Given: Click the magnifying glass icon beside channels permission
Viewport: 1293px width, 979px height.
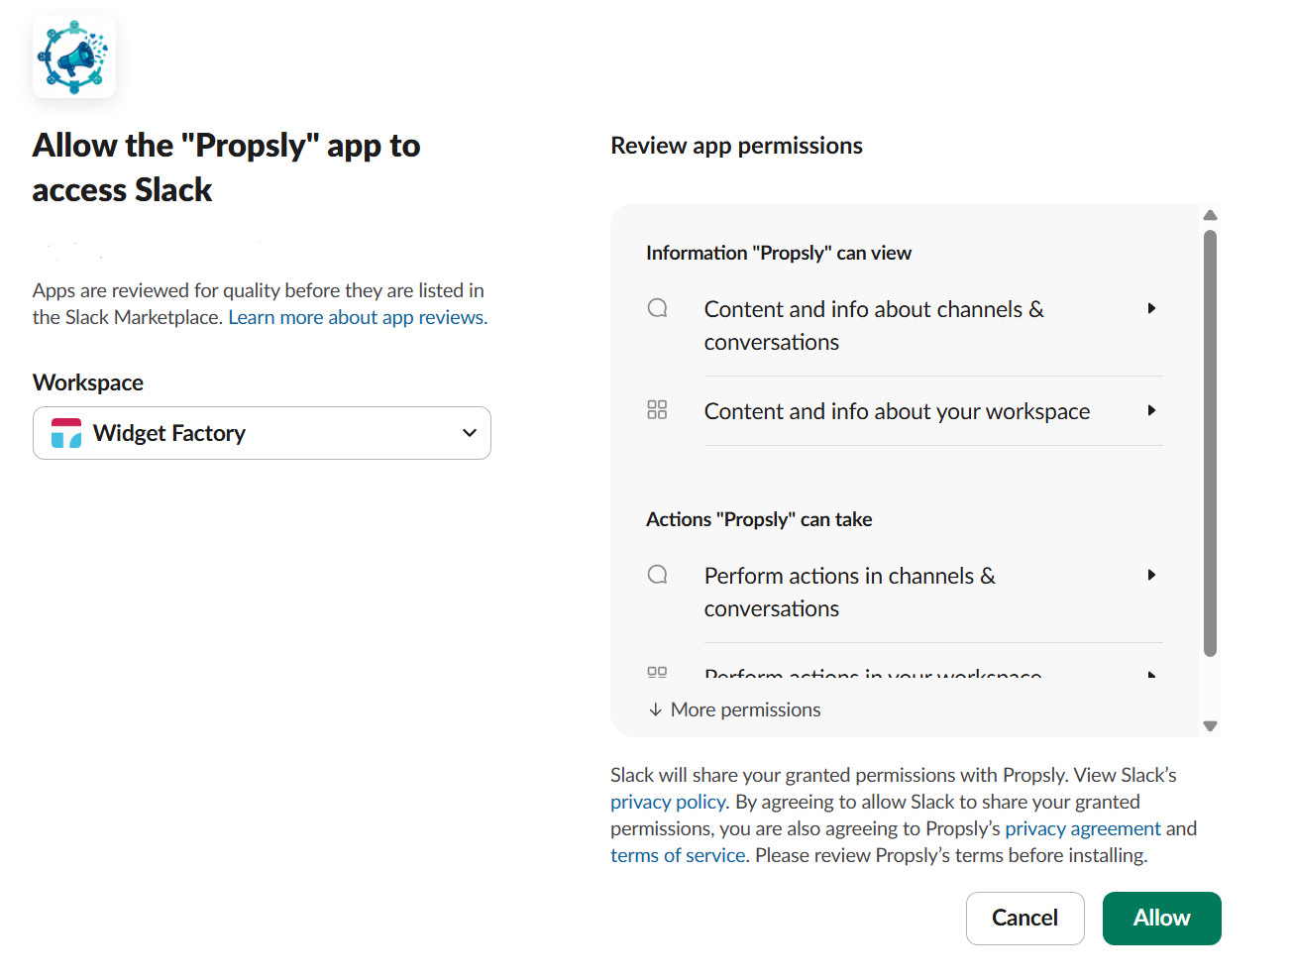Looking at the screenshot, I should [x=657, y=308].
